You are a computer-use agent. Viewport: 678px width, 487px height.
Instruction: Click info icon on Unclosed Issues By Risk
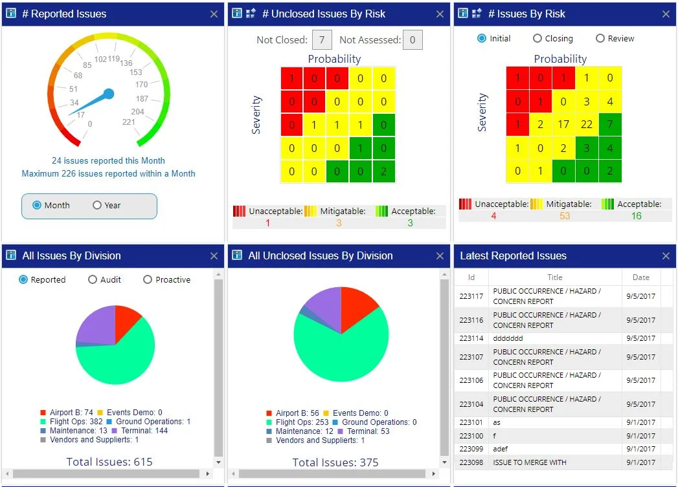click(237, 14)
